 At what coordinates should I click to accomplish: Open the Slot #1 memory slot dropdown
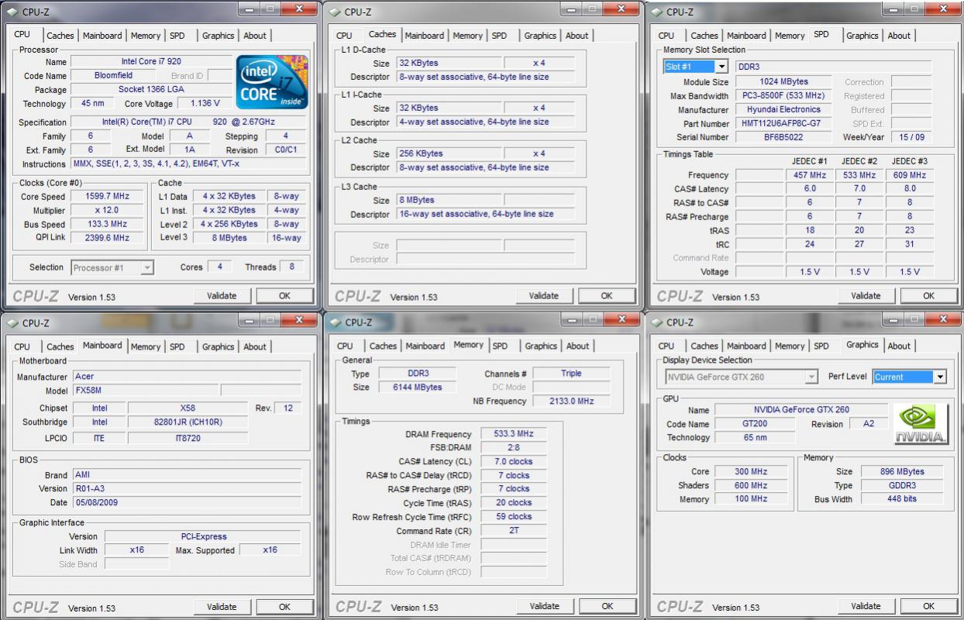[722, 67]
